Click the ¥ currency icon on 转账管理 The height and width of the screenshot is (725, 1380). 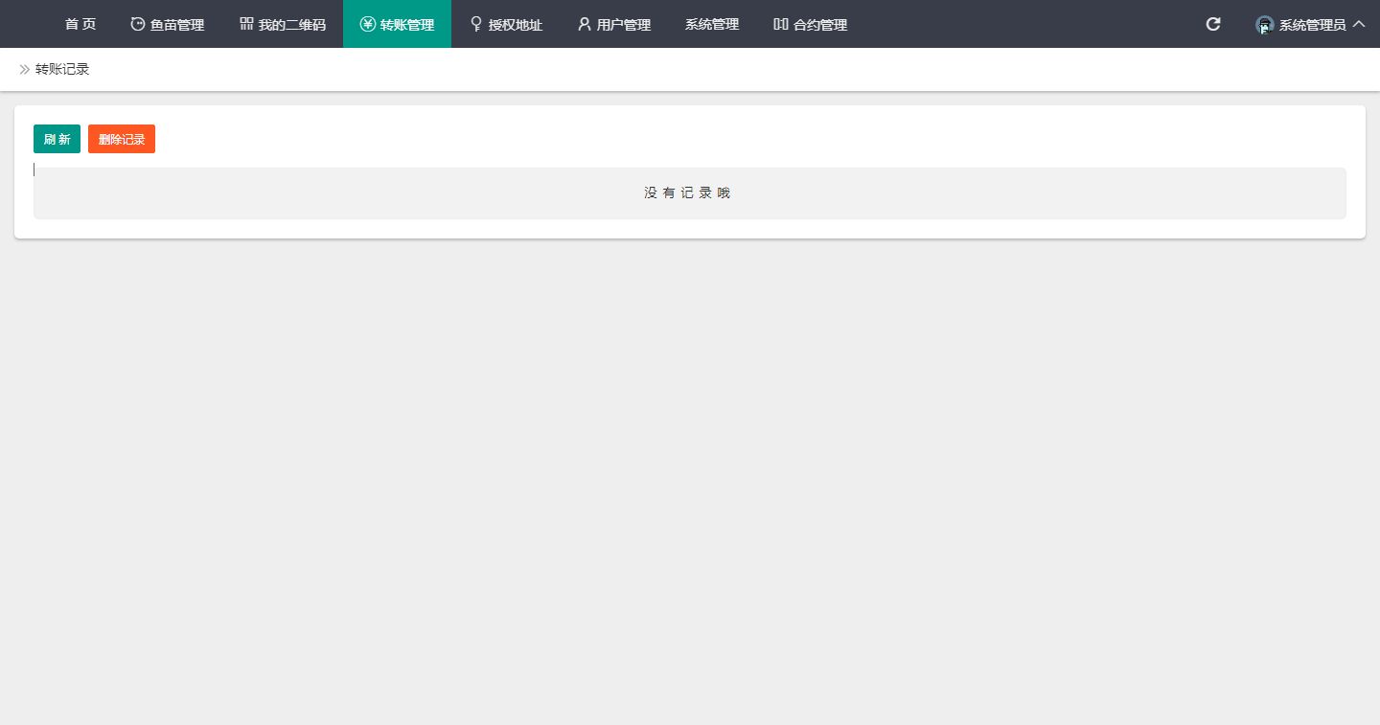click(367, 24)
